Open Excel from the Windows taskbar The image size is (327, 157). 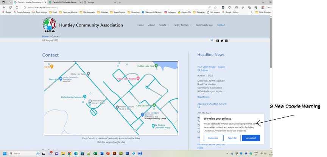coord(95,154)
